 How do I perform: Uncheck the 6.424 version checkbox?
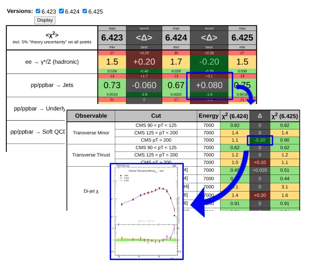61,11
